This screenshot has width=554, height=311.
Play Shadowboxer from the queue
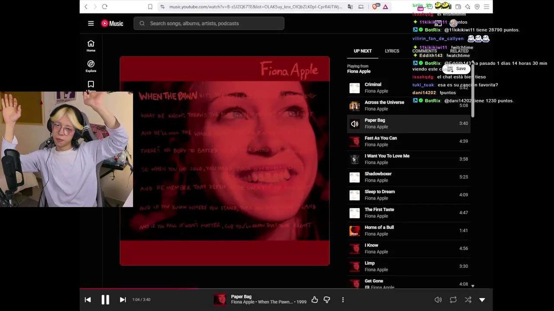pyautogui.click(x=408, y=177)
